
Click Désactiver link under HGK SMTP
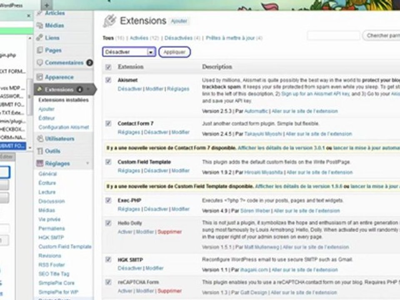coord(130,268)
